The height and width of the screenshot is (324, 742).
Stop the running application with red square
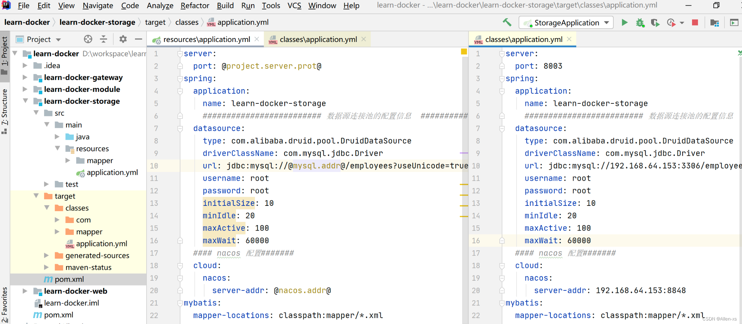[x=695, y=22]
